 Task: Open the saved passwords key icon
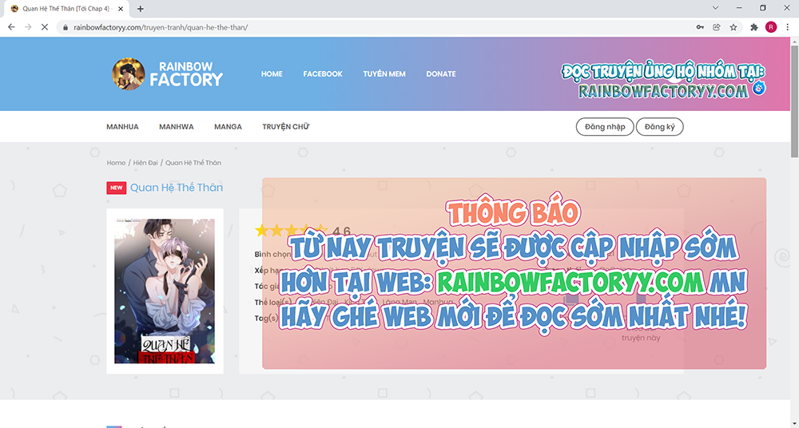pyautogui.click(x=700, y=26)
